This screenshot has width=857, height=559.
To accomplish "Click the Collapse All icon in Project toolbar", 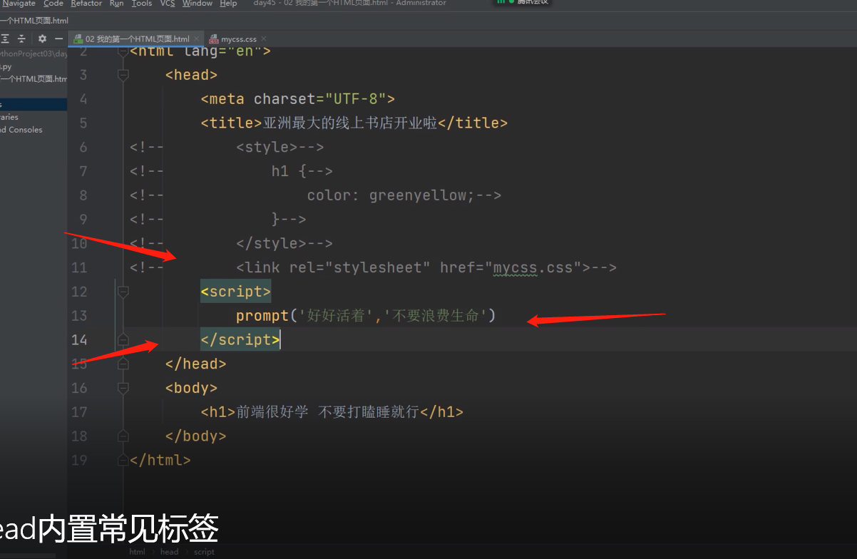I will pyautogui.click(x=21, y=39).
